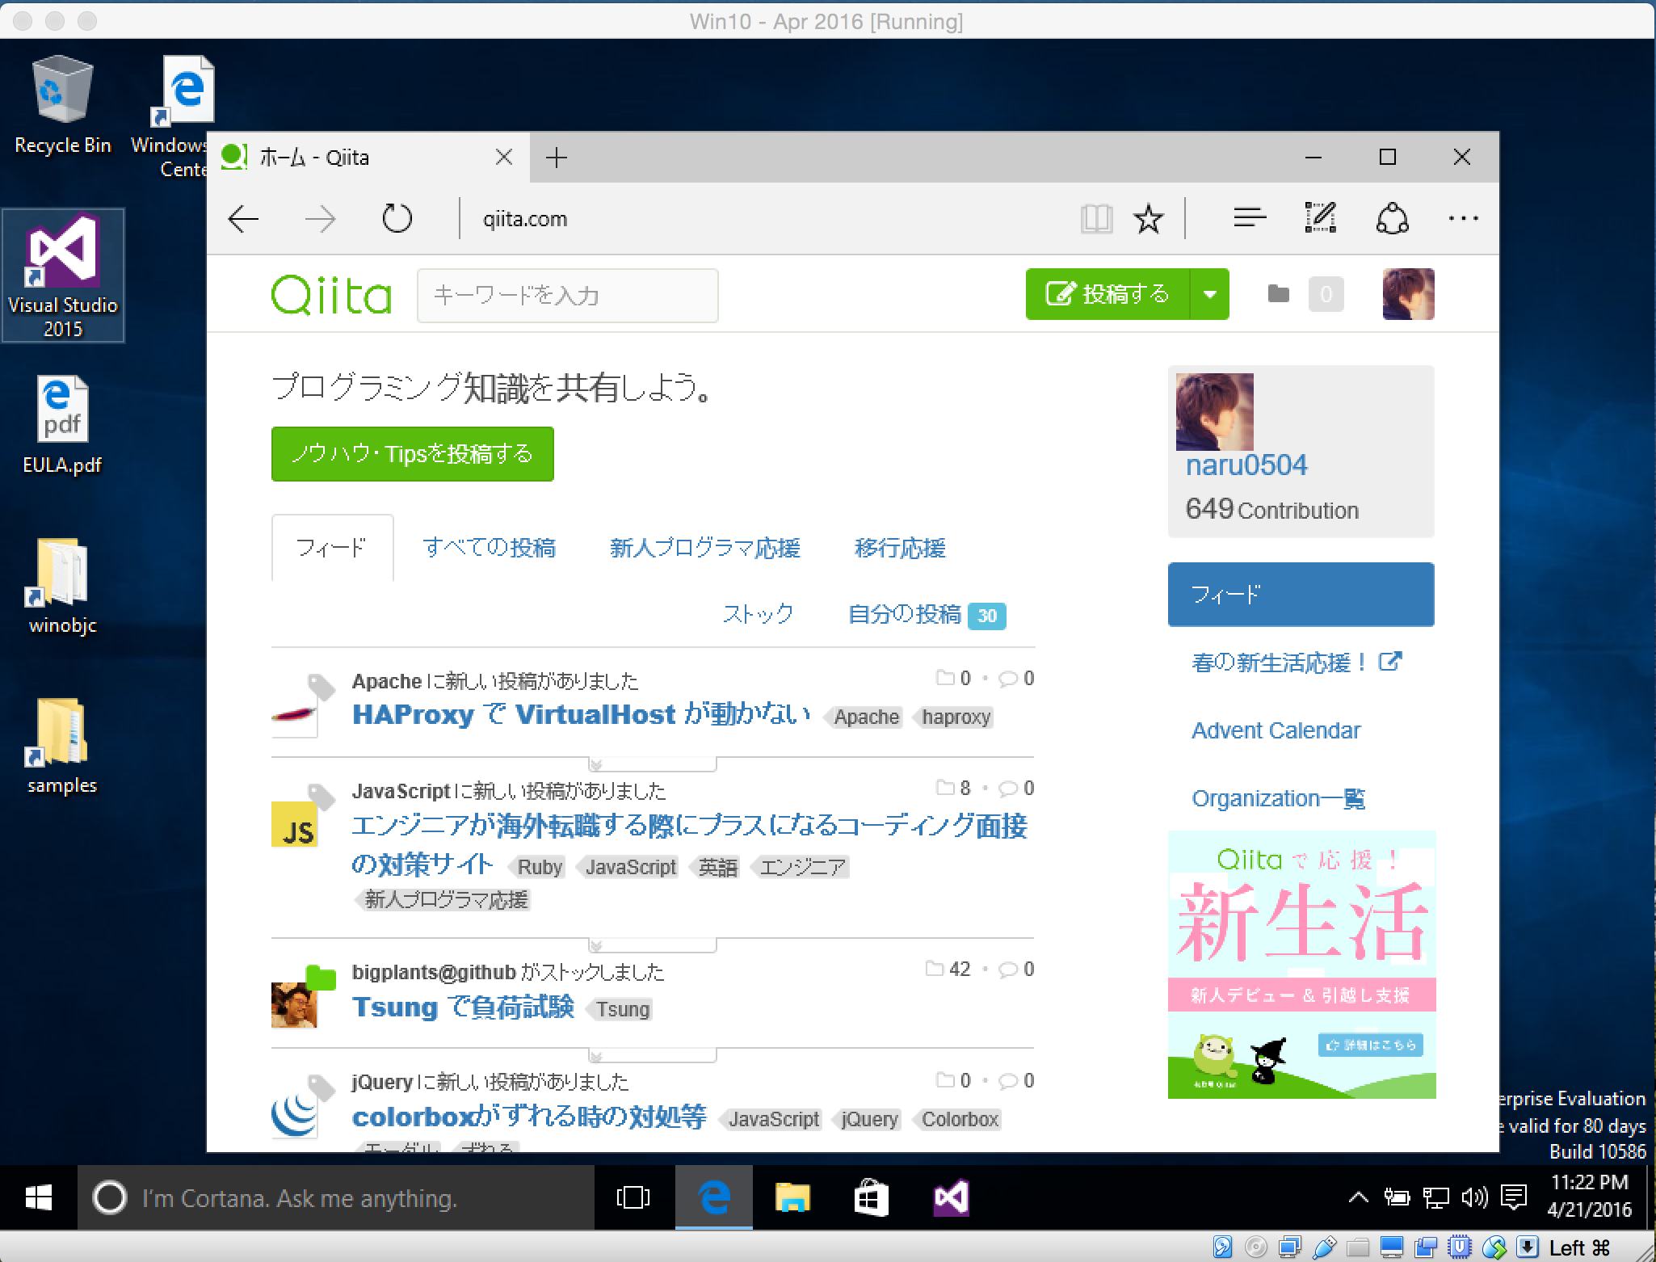Share the page via the Share icon
Screen dimensions: 1656x1262
click(1391, 218)
